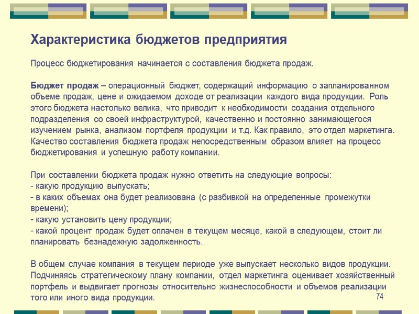Click the slide title "Характеристика бюджетов предприятия"
Screen dimensions: 419x314
(x=159, y=40)
